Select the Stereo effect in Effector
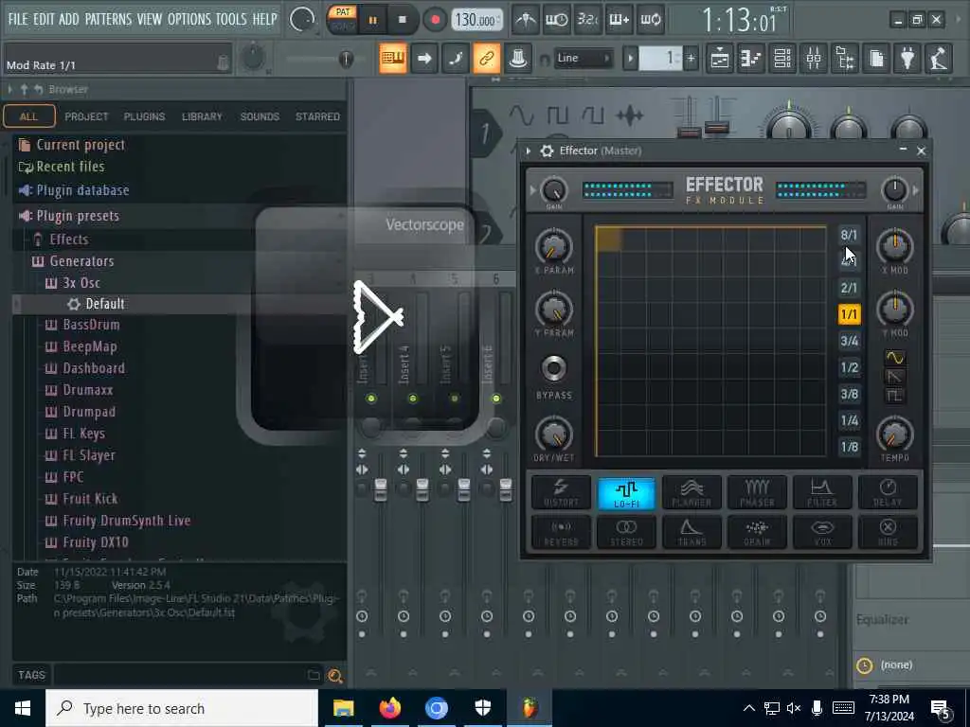Viewport: 970px width, 727px height. tap(626, 532)
